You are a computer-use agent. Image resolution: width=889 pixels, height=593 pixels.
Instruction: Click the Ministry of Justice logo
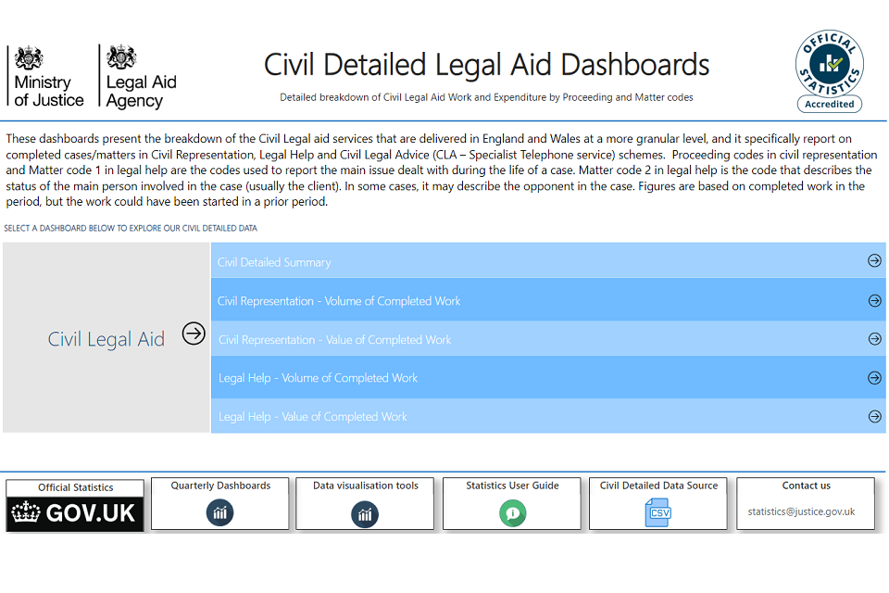pyautogui.click(x=48, y=78)
